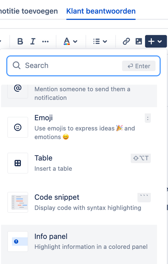Select Info panel option
The height and width of the screenshot is (264, 168).
pyautogui.click(x=79, y=241)
